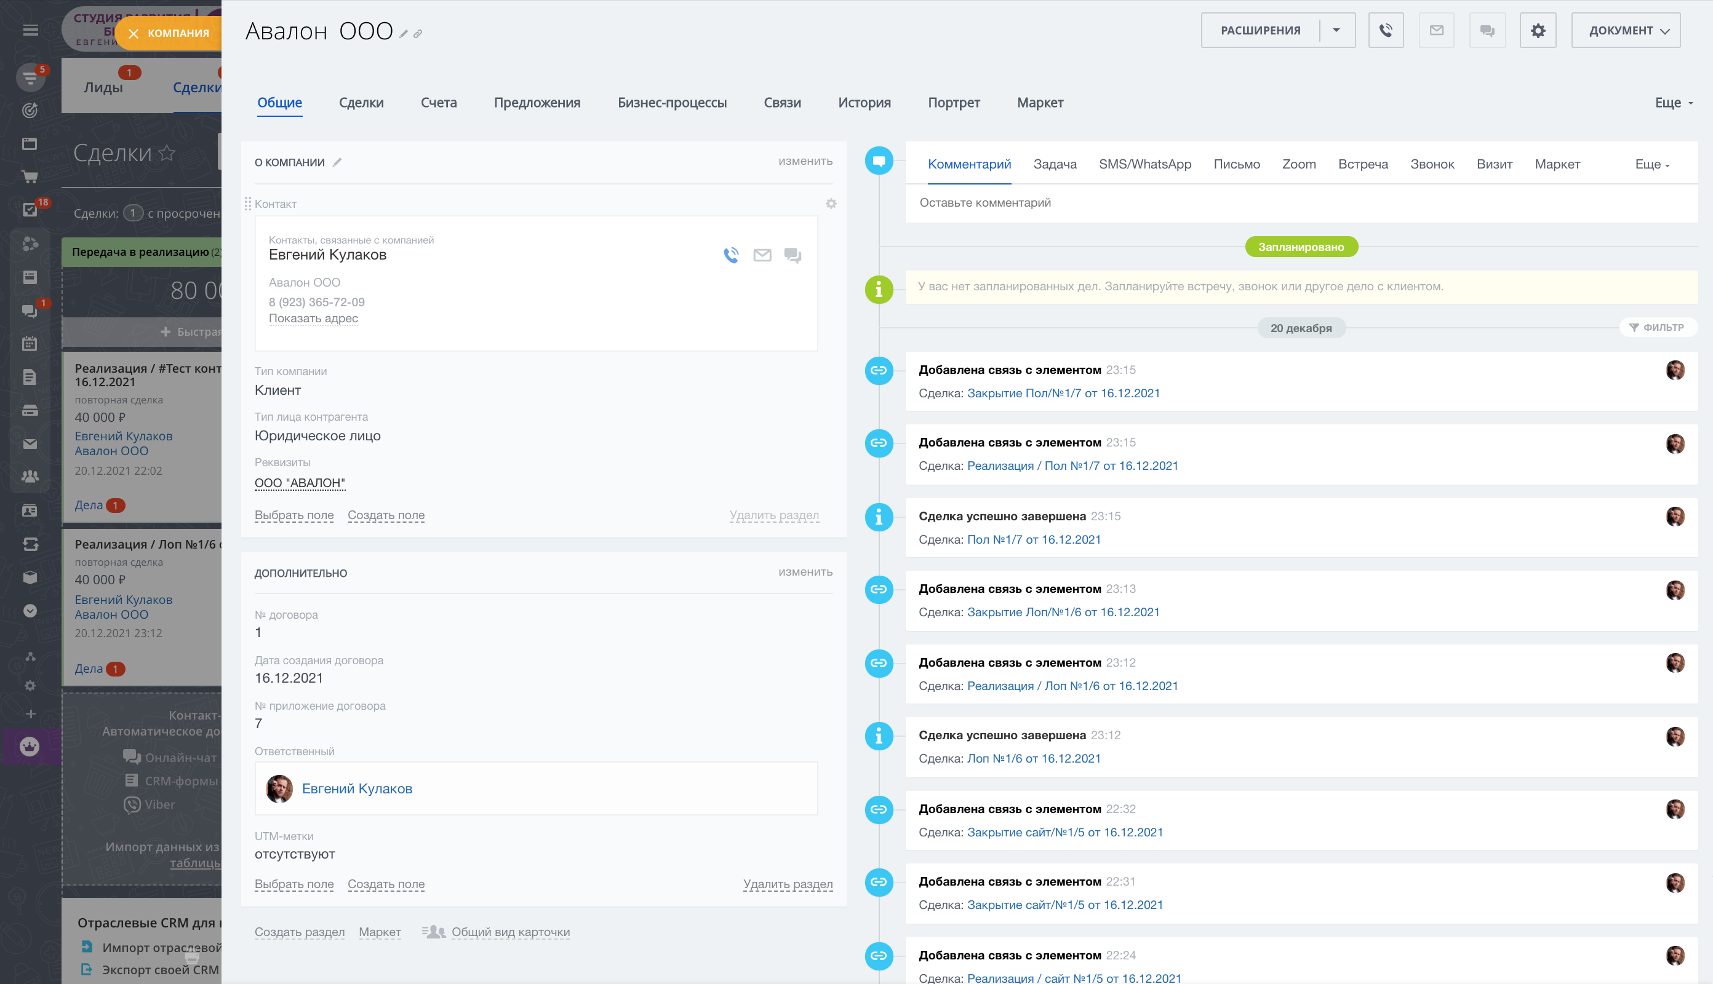Expand the Еще menu in main tabs
The width and height of the screenshot is (1713, 984).
pos(1673,103)
